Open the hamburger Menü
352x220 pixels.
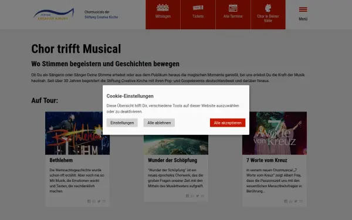pos(303,13)
